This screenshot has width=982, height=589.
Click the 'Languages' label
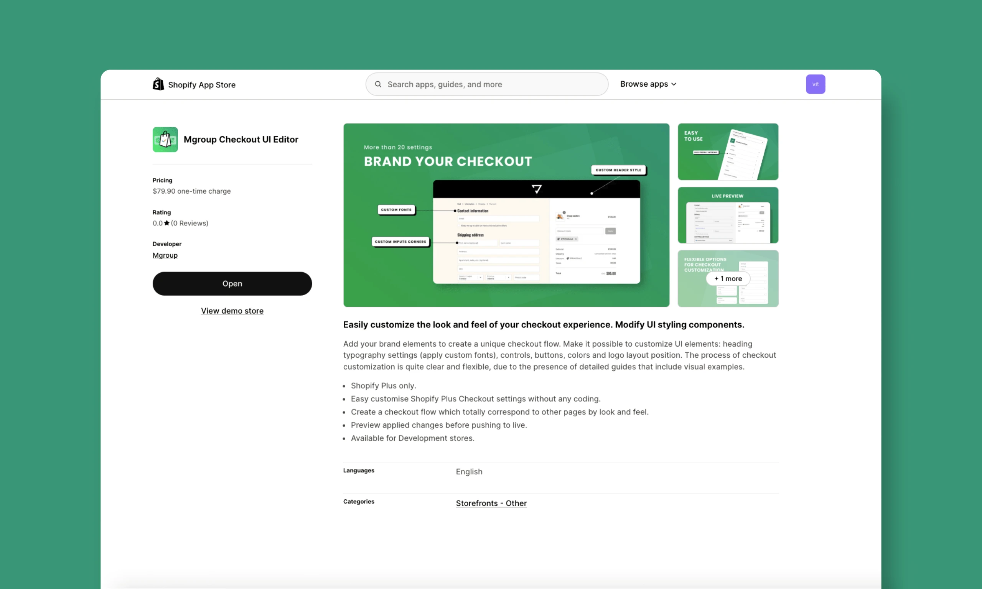[x=358, y=471]
